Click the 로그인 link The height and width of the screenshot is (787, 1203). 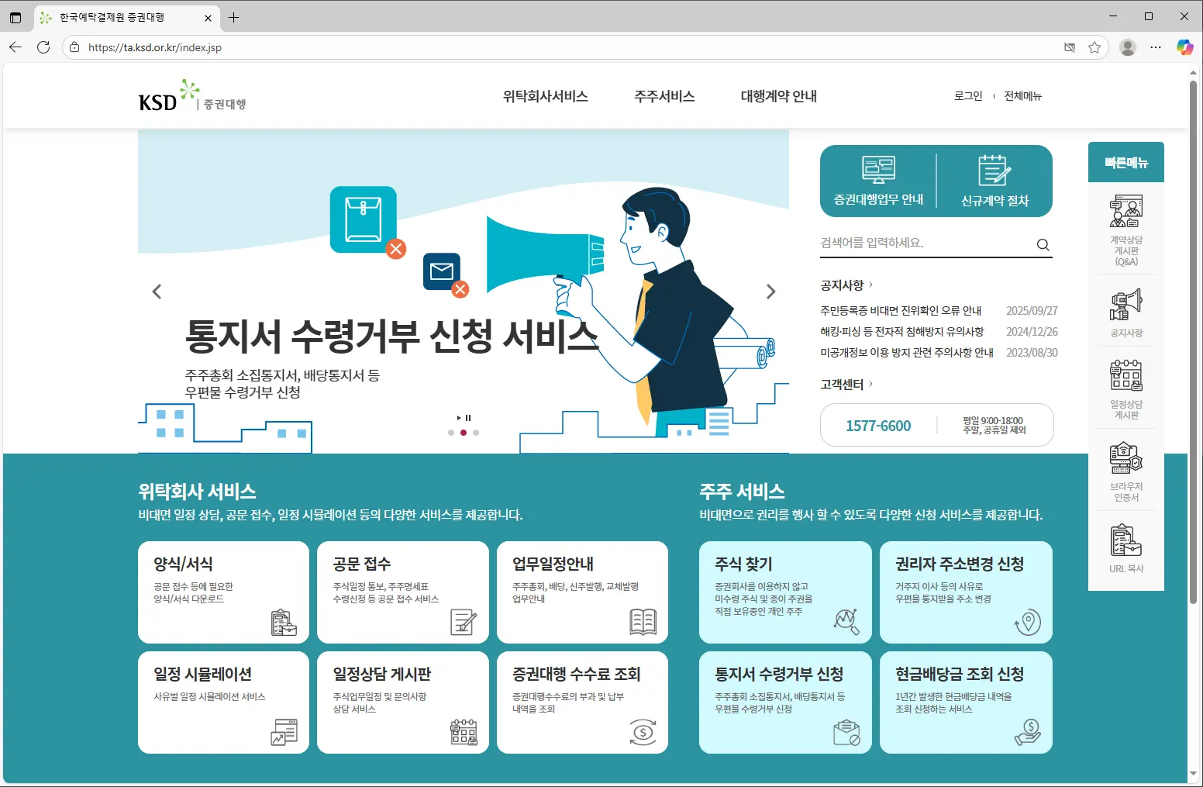(x=967, y=96)
